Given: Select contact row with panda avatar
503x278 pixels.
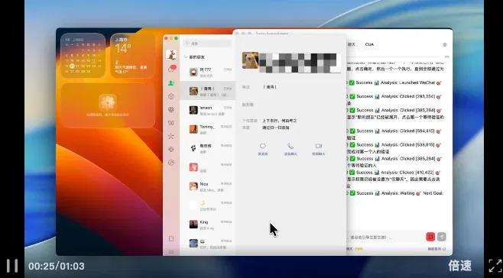Looking at the screenshot, I should click(208, 148).
